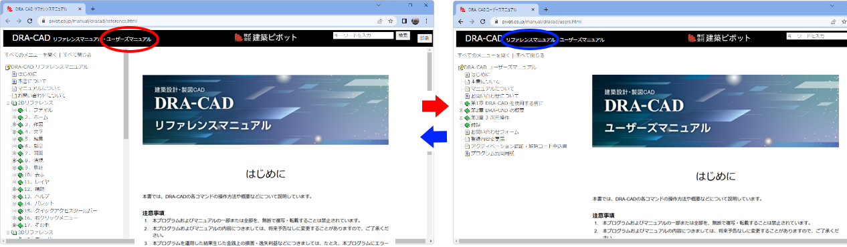Screen dimensions: 847x247
Task: Click ユーザーズマニュアル link in right window header
Action: pyautogui.click(x=581, y=40)
